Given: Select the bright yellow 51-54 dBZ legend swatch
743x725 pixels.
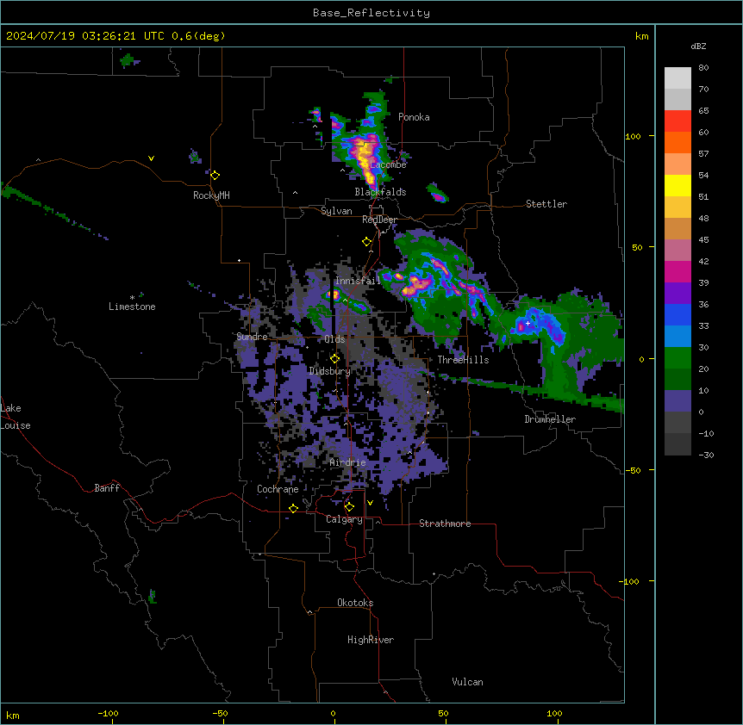Looking at the screenshot, I should [x=677, y=185].
